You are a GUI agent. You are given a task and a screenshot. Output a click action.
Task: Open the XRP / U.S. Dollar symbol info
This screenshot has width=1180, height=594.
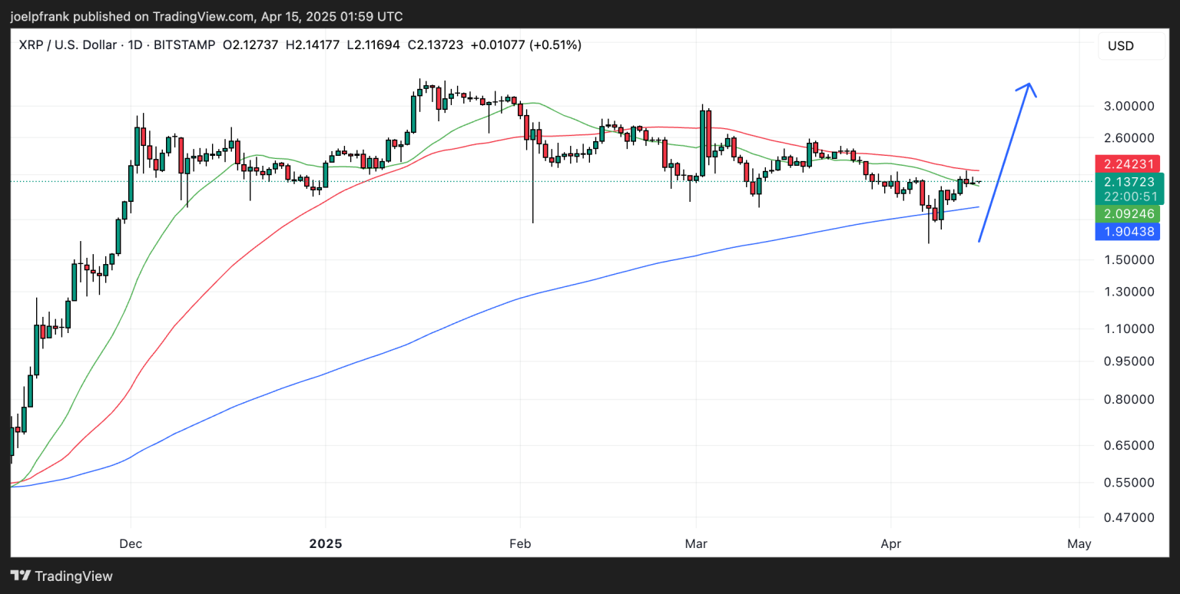[x=68, y=45]
